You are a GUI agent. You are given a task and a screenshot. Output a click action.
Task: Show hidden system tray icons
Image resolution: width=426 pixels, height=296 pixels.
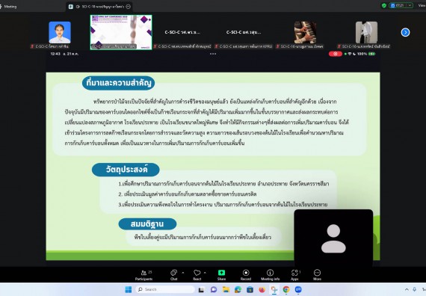click(407, 290)
